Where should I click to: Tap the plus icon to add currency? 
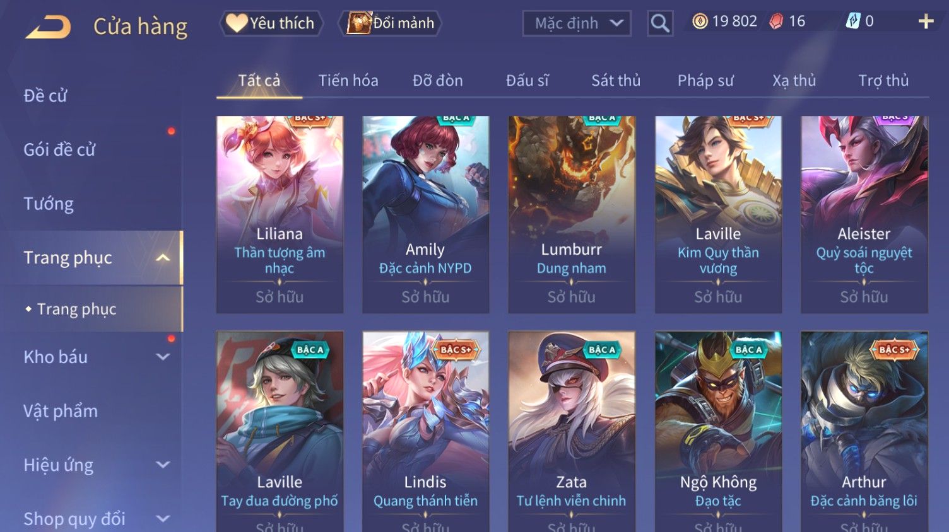pyautogui.click(x=926, y=21)
